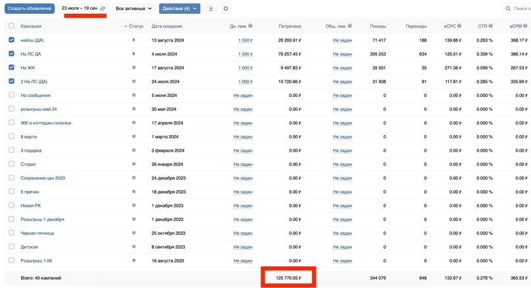Toggle select-all checkbox in table header
The image size is (531, 288).
coord(11,26)
